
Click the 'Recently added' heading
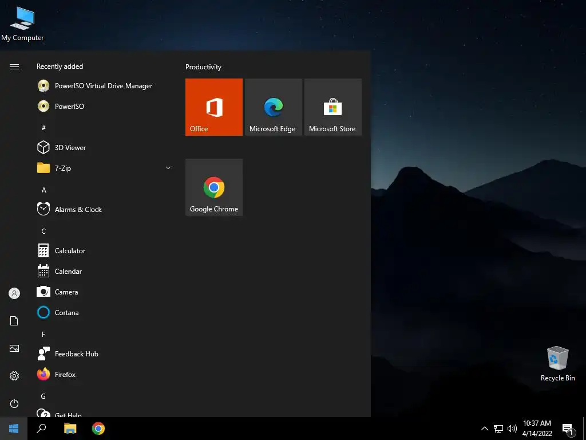point(60,66)
